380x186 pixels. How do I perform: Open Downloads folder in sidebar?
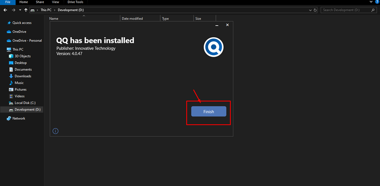coord(23,76)
